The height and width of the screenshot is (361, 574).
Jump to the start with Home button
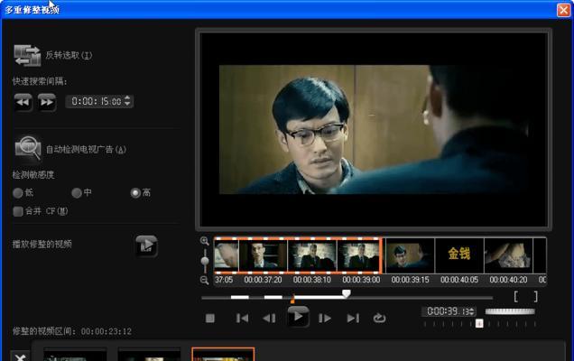point(242,319)
